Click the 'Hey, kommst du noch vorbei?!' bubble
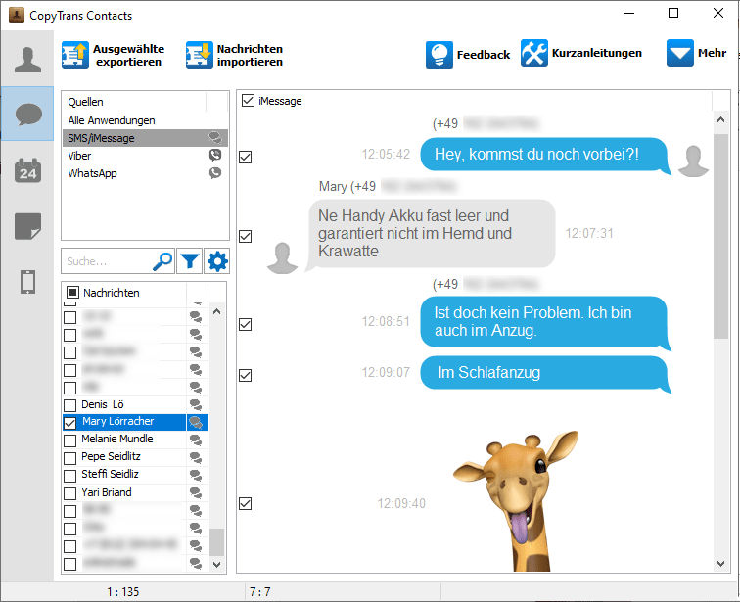Image resolution: width=740 pixels, height=602 pixels. (x=544, y=155)
